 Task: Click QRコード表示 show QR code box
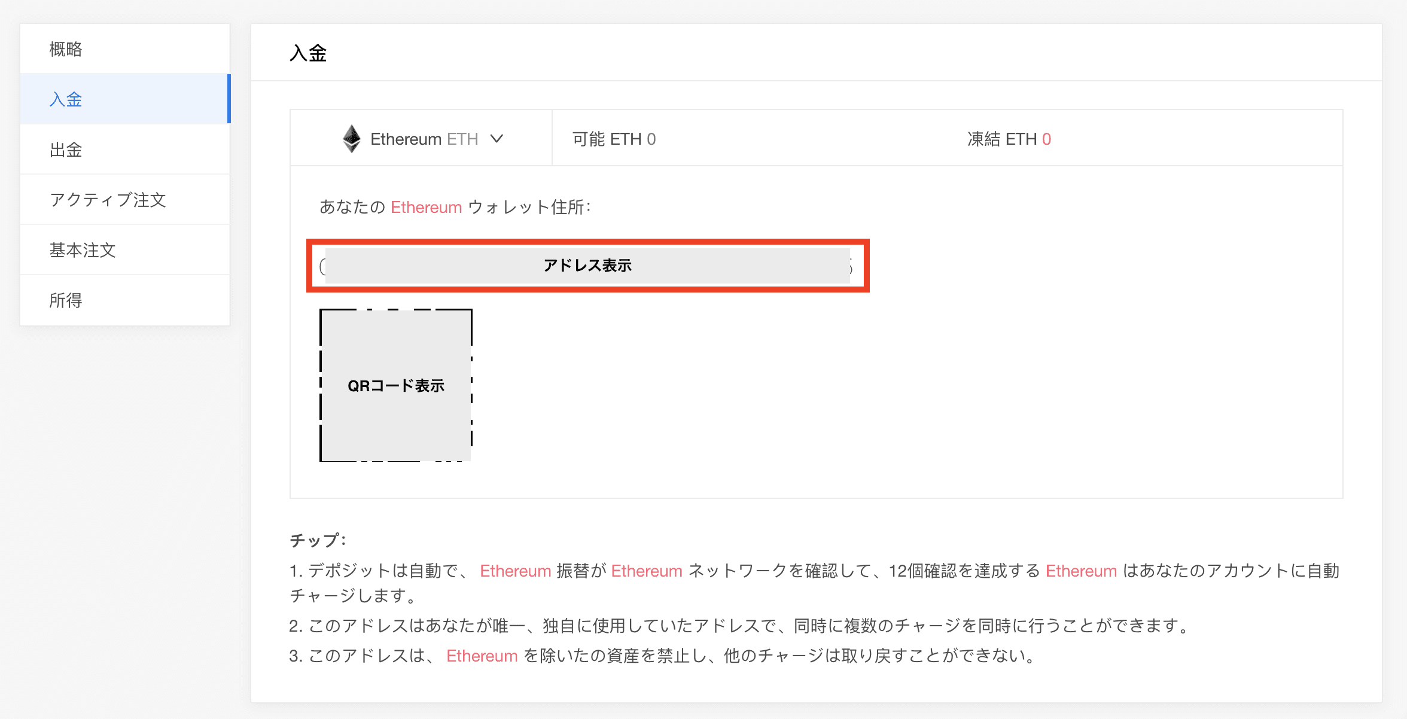[396, 386]
